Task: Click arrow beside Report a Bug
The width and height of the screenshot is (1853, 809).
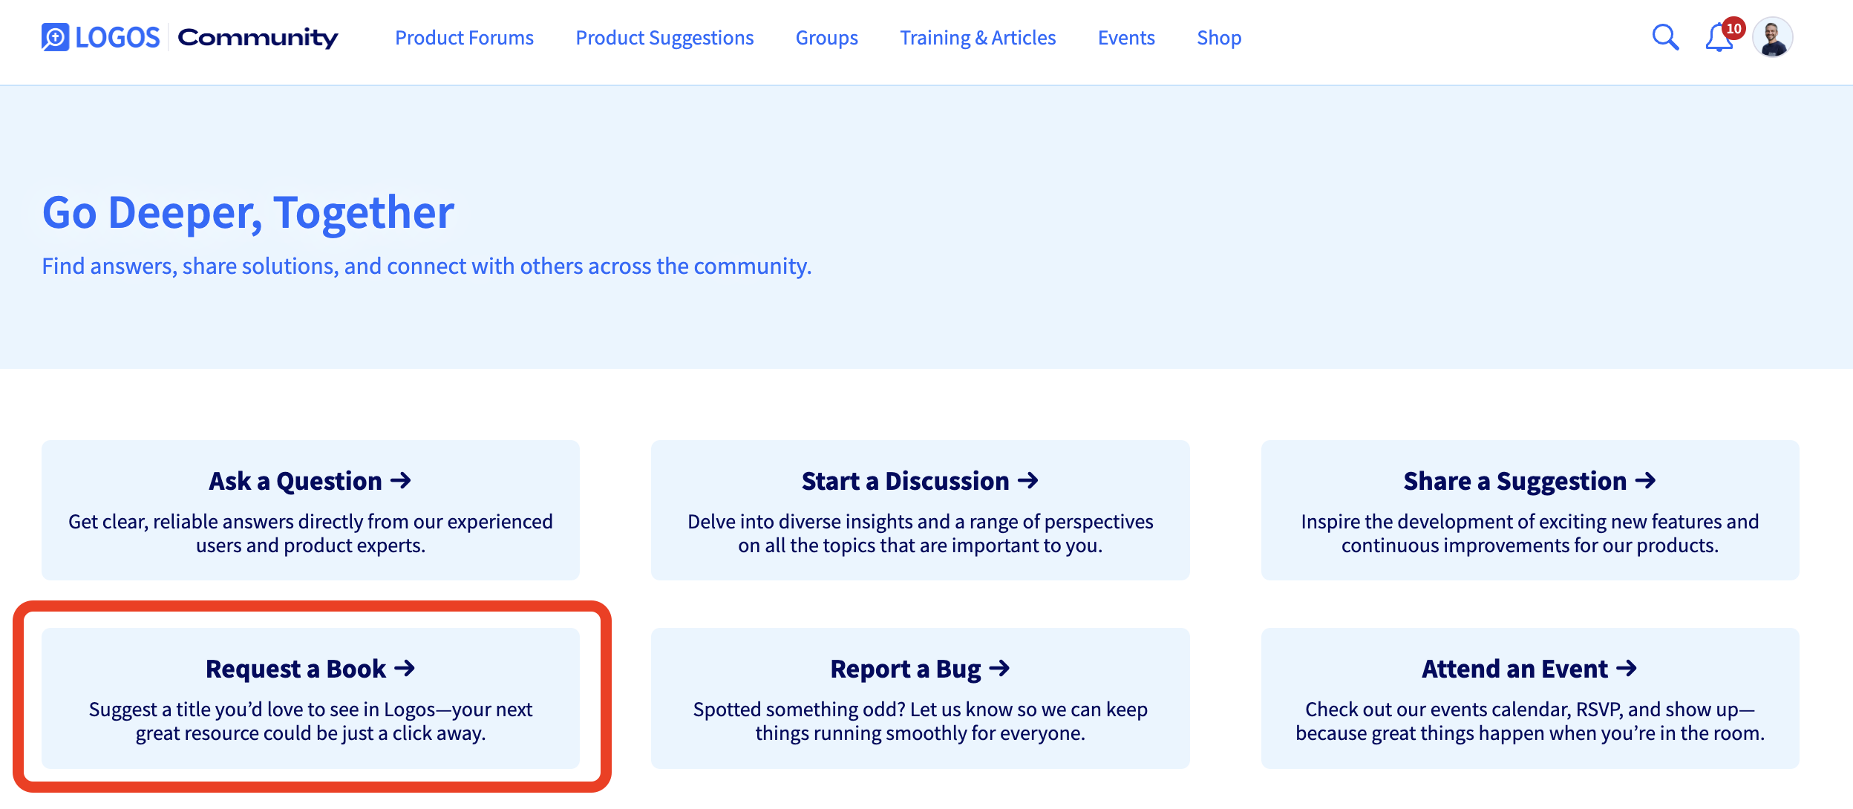Action: (x=1000, y=669)
